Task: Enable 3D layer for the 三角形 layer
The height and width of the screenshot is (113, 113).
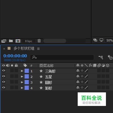Action: (x=107, y=71)
